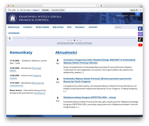The height and width of the screenshot is (126, 149).
Task: Open the translate Options dropdown
Action: [134, 10]
